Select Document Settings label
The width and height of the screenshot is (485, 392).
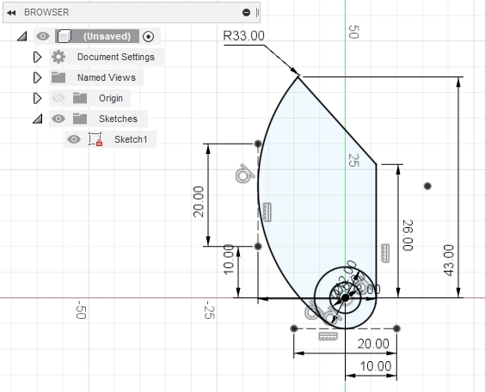coord(116,57)
